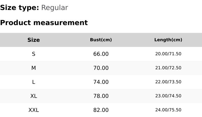Click the Product measurement heading

[44, 23]
